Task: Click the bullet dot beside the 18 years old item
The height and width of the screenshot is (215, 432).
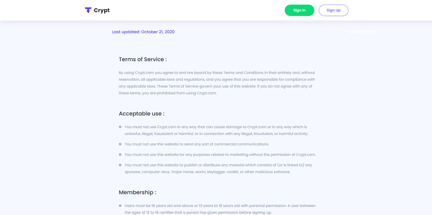Action: tap(120, 206)
